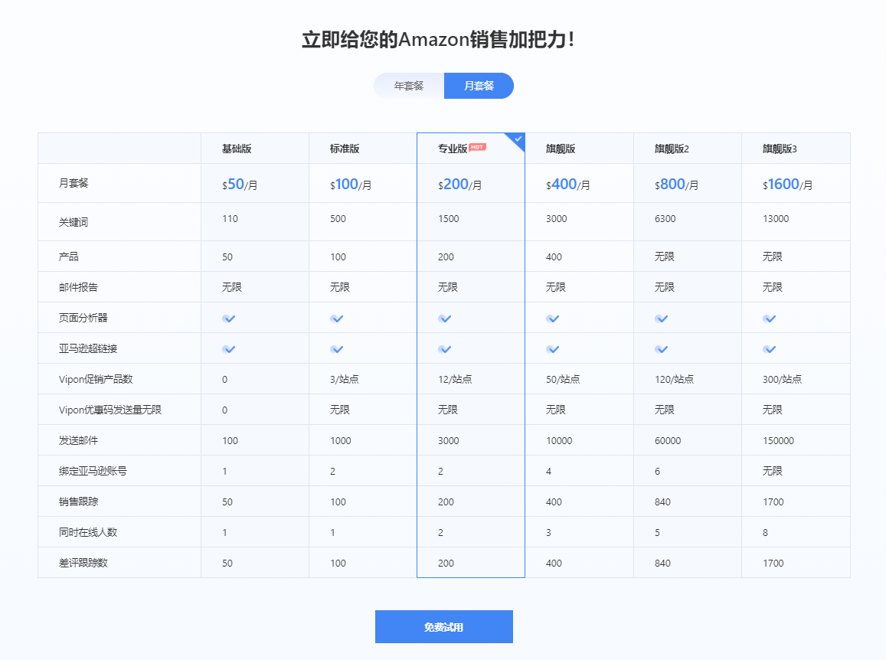Click the 同时在线人数 row label
Screen dimensions: 886x660
click(x=88, y=532)
